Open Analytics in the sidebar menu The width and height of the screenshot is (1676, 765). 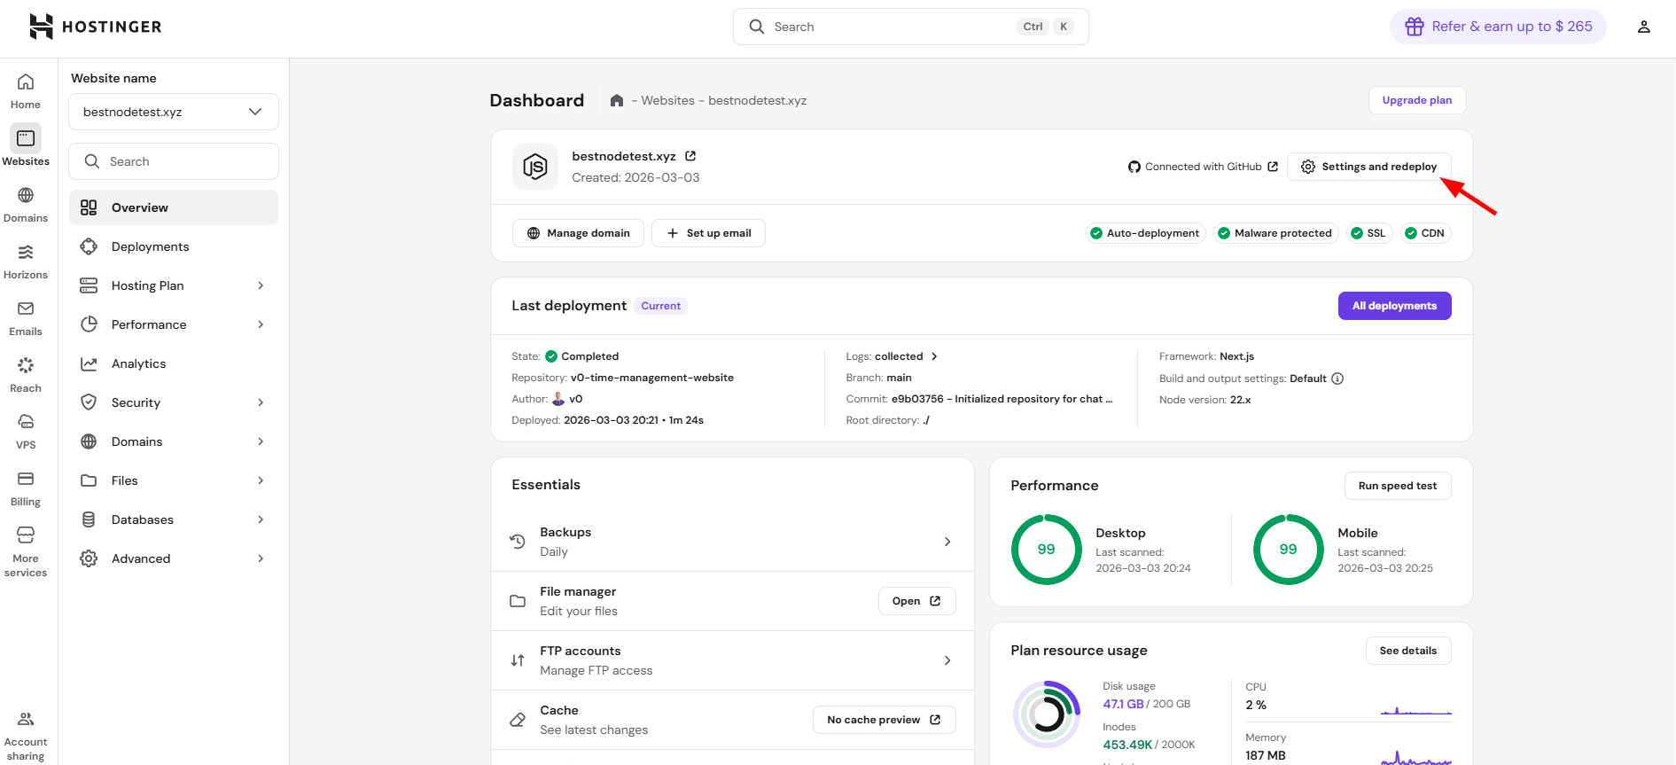click(139, 363)
